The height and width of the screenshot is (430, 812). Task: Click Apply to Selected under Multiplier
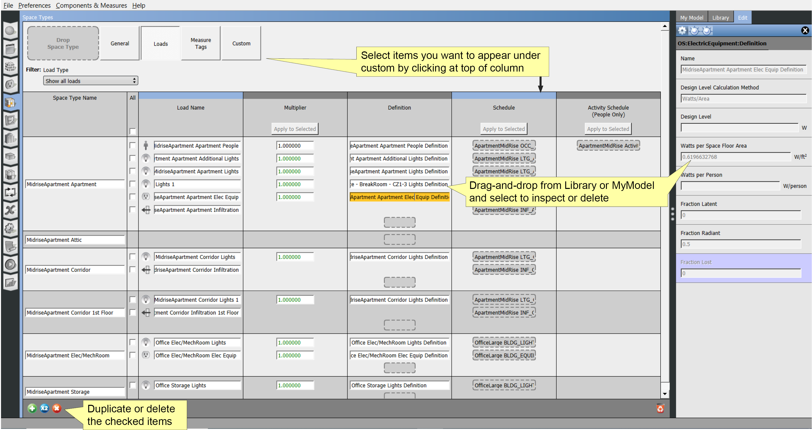tap(294, 129)
